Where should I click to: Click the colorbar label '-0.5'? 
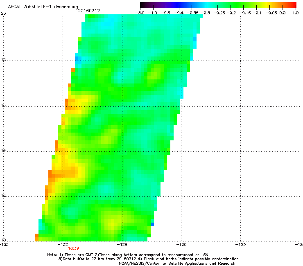tap(165, 13)
